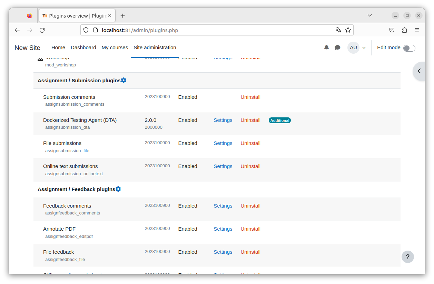Image resolution: width=434 pixels, height=284 pixels.
Task: Toggle the Edit mode switch
Action: (409, 48)
